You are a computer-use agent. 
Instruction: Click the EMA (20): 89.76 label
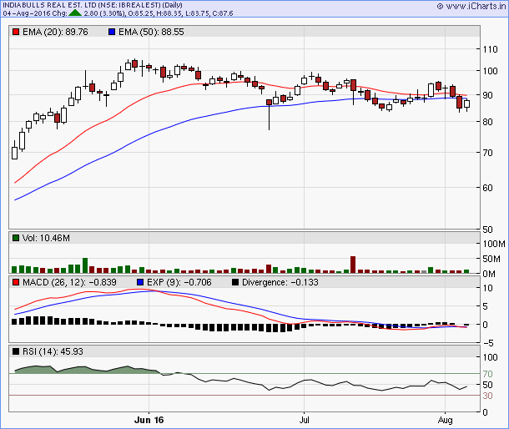[x=55, y=32]
